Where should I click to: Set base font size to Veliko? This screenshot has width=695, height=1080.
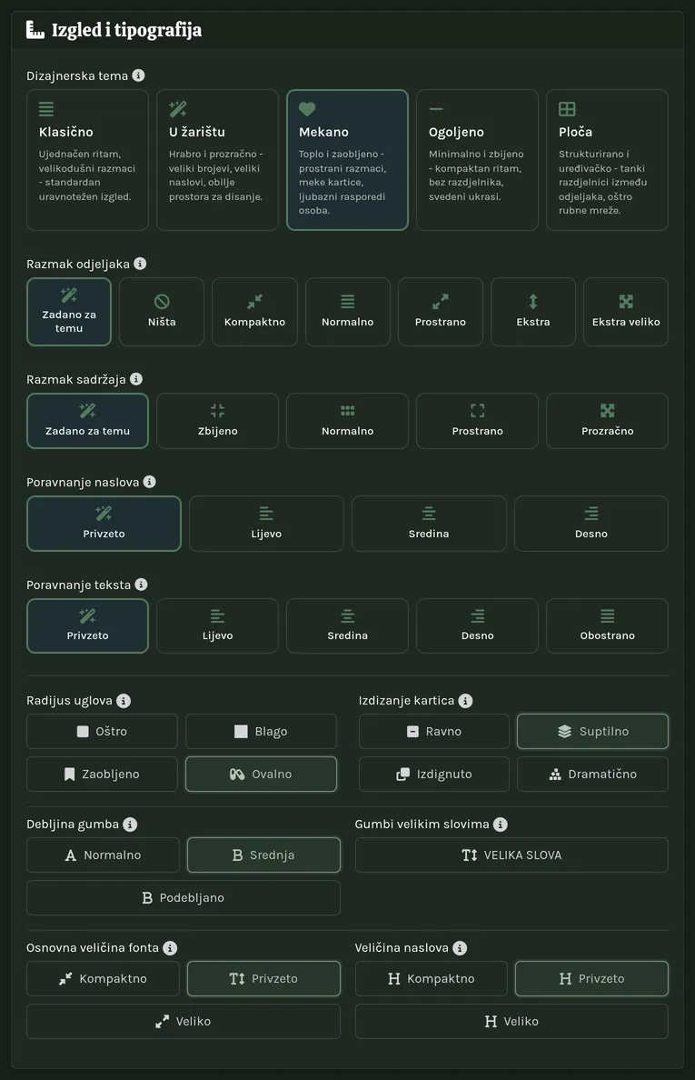[x=183, y=1022]
